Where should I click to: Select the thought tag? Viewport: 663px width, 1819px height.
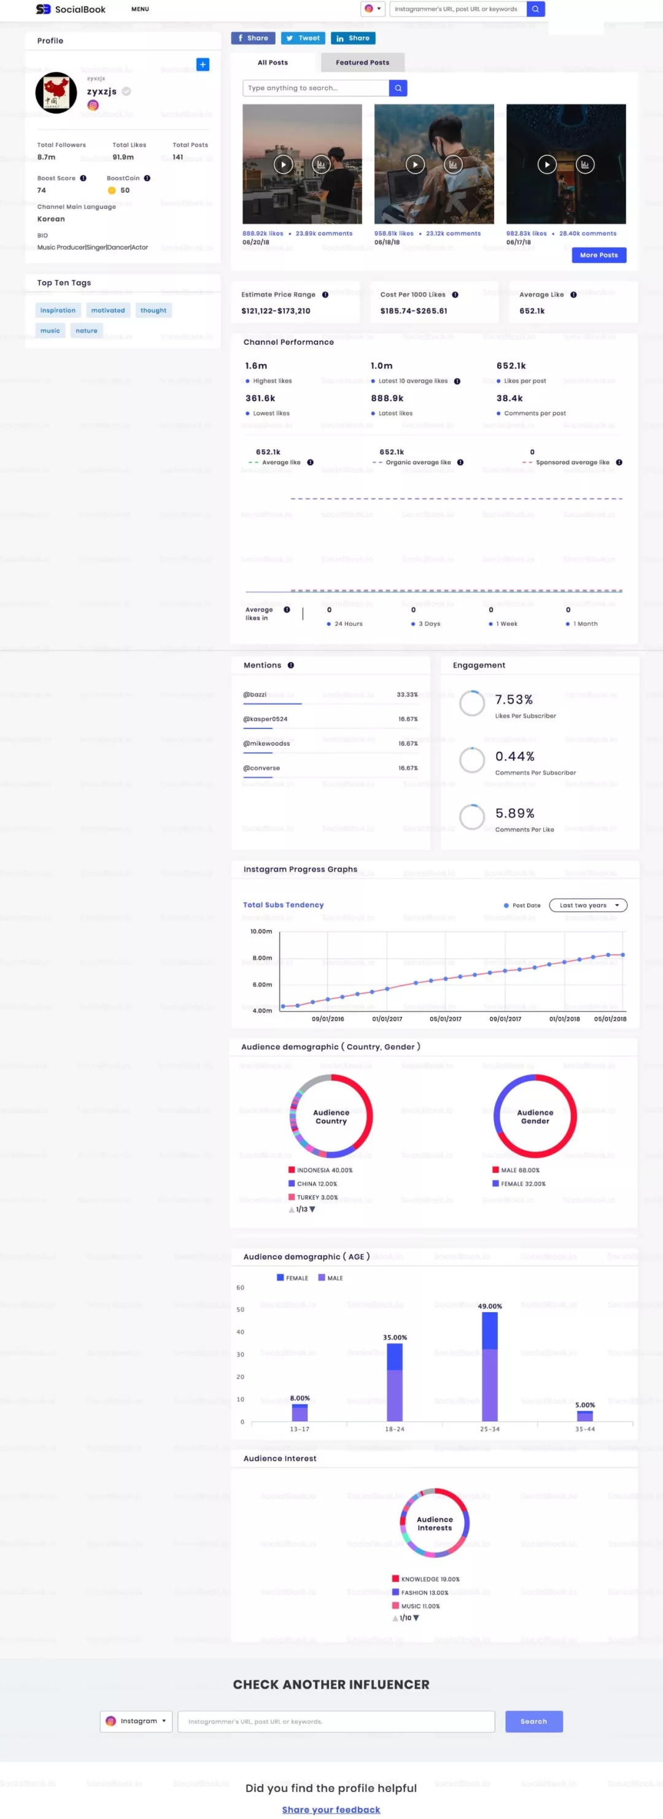[153, 310]
